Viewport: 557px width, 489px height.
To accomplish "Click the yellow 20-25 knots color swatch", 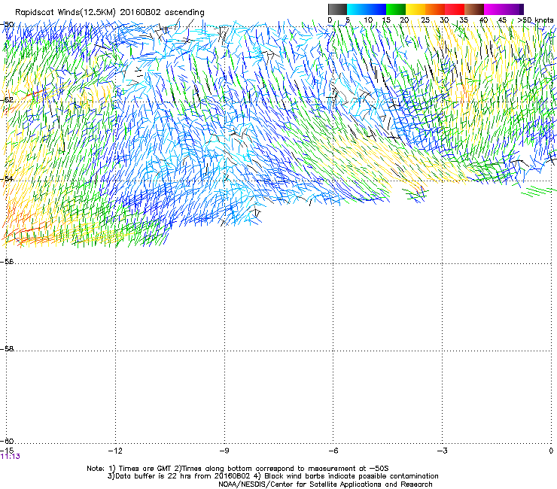I will click(x=415, y=9).
